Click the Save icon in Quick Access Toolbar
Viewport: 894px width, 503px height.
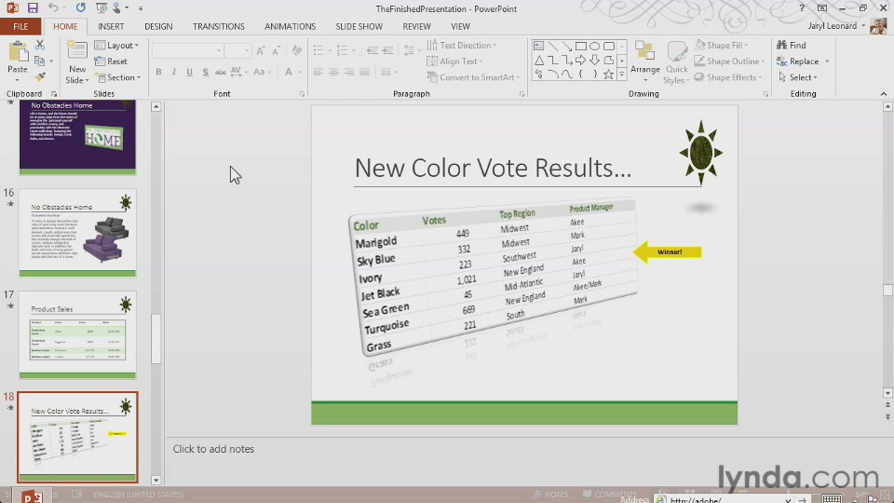tap(33, 8)
